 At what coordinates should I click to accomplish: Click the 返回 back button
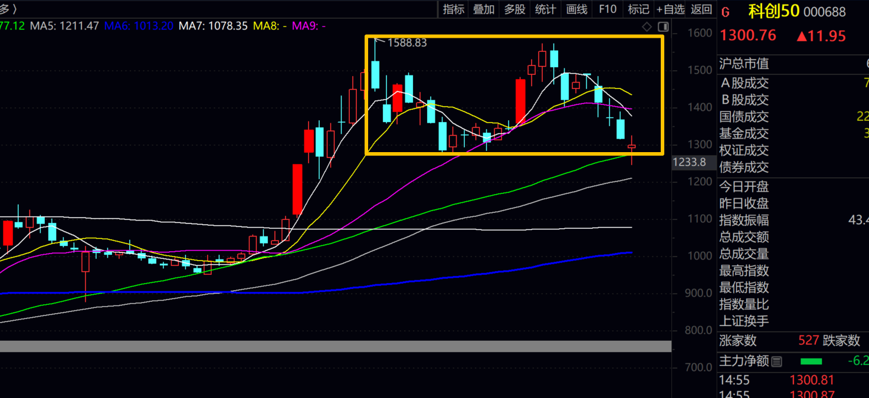coord(701,9)
